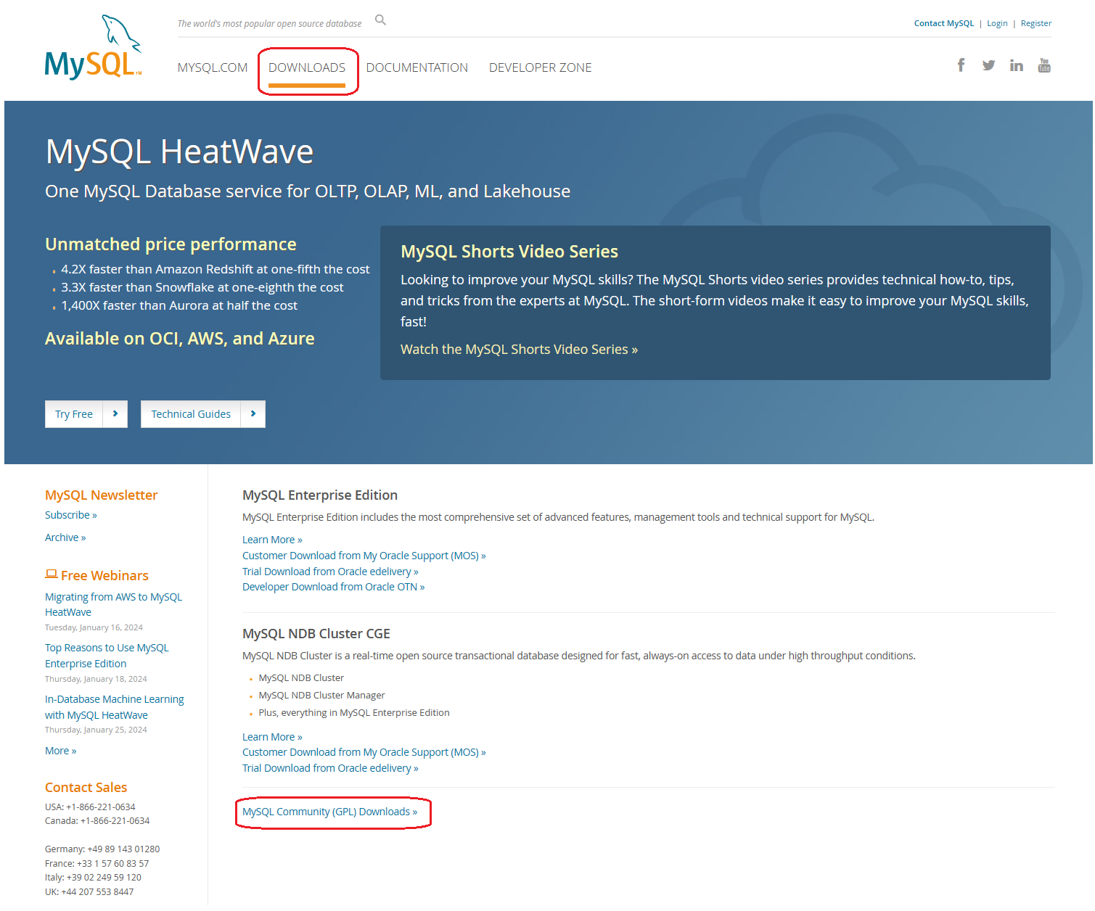The height and width of the screenshot is (911, 1095).
Task: Click the UK phone number line
Action: pos(89,891)
